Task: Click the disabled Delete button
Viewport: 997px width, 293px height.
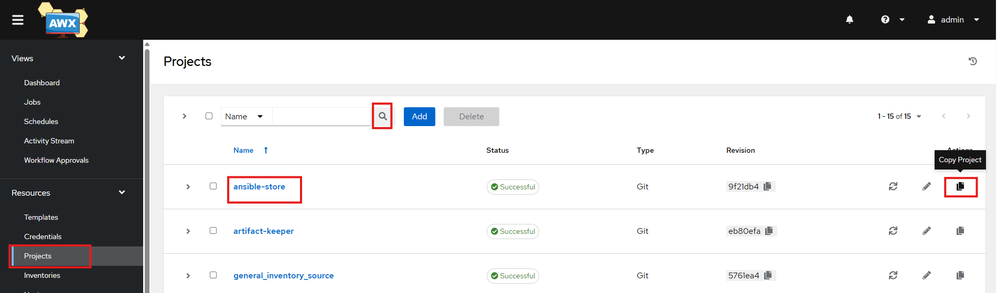Action: coord(471,116)
